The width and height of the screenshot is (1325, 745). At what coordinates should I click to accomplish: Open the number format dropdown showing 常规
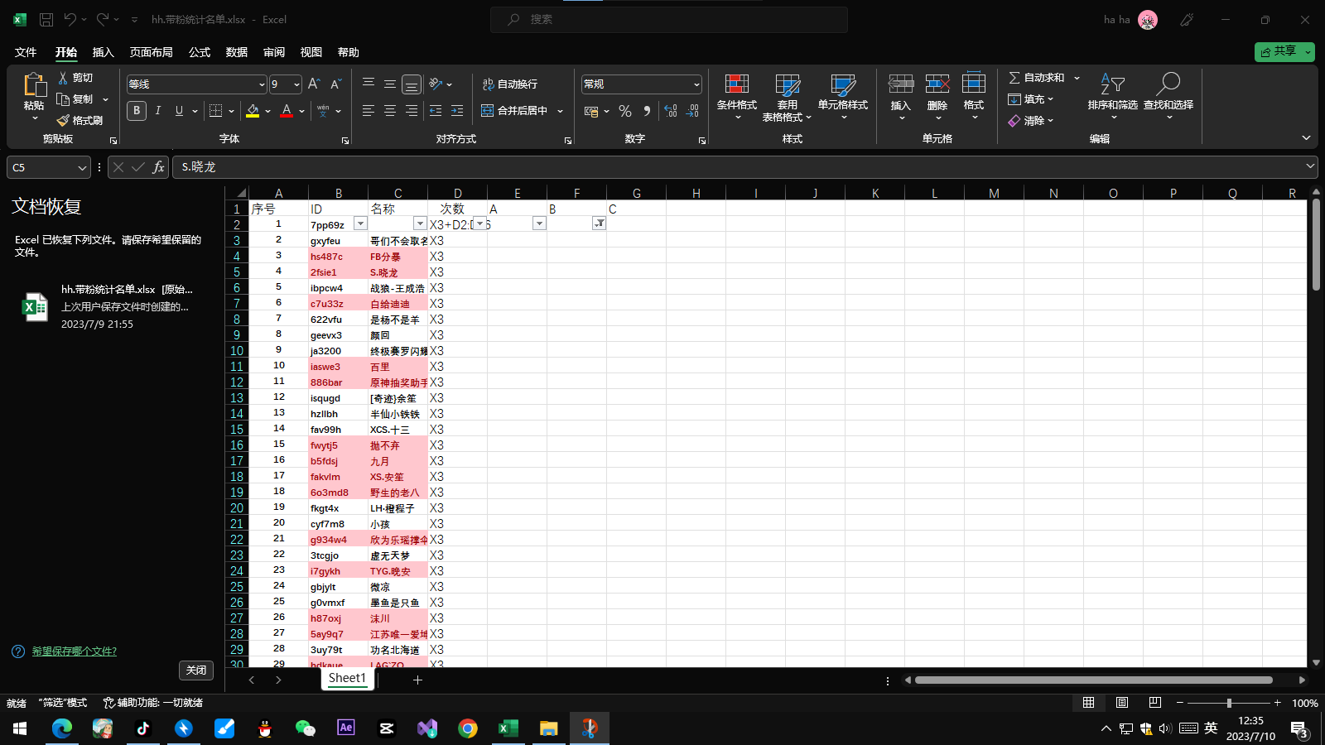696,84
